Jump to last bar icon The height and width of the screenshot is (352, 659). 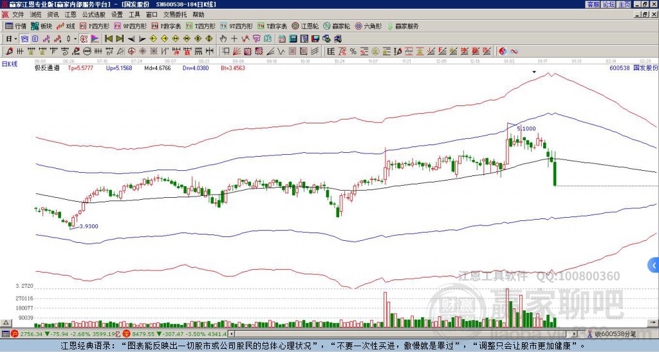pos(120,39)
